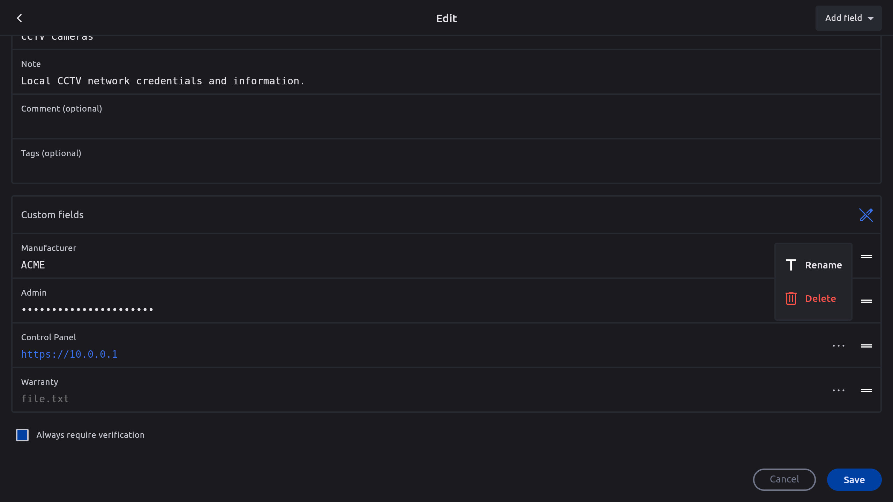Click the Manufacturer field drag handle
Screen dimensions: 893x502
pos(866,257)
